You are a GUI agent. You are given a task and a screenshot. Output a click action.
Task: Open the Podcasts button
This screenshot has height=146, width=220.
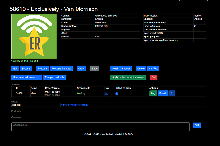point(42,69)
